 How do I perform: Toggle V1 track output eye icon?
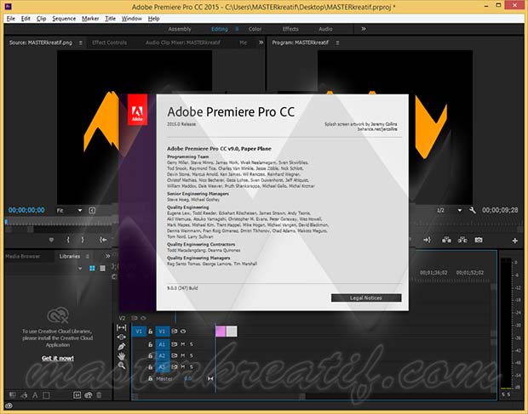(x=183, y=332)
